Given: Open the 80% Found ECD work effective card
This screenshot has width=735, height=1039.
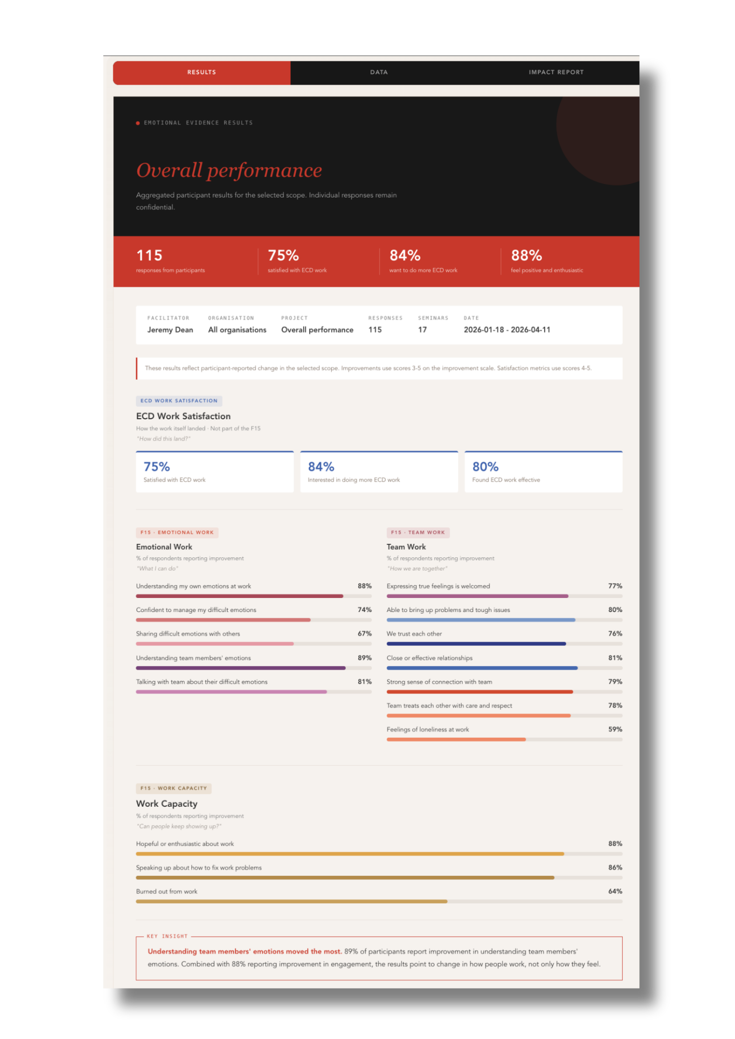Looking at the screenshot, I should point(543,472).
